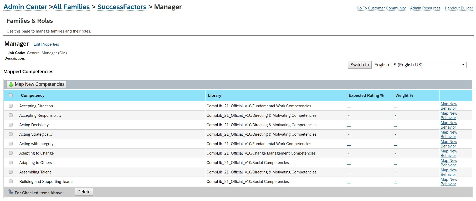Edit Expected Rating for Acting Decisively
This screenshot has height=201, width=476.
point(349,125)
